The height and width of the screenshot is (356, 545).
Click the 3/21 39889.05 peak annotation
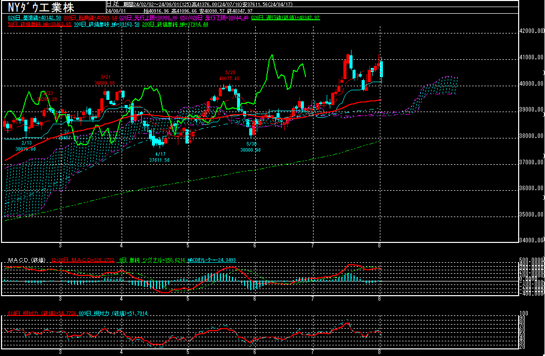tap(105, 80)
